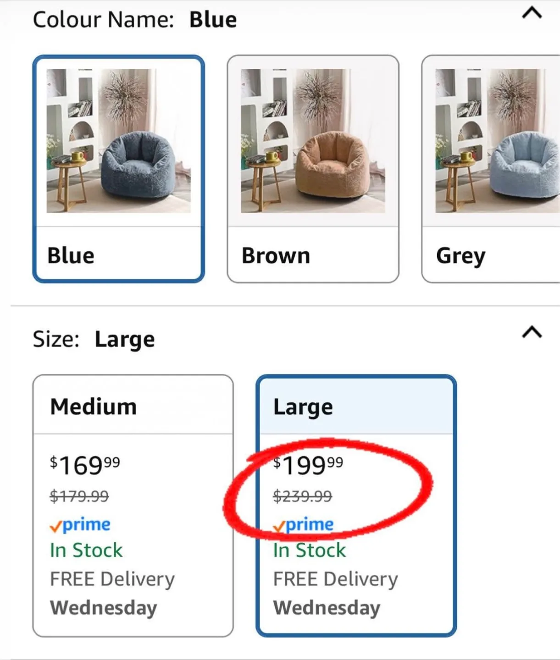The height and width of the screenshot is (660, 560).
Task: Select the Blue colour swatch card
Action: point(118,167)
